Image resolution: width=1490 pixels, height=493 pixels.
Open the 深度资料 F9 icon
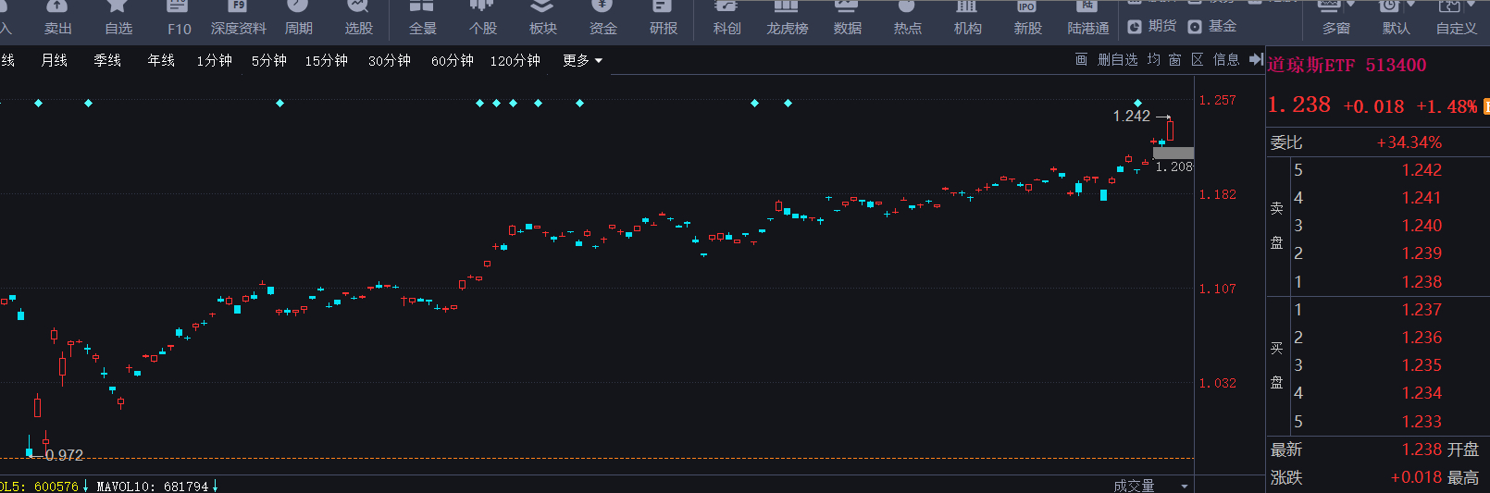point(238,18)
